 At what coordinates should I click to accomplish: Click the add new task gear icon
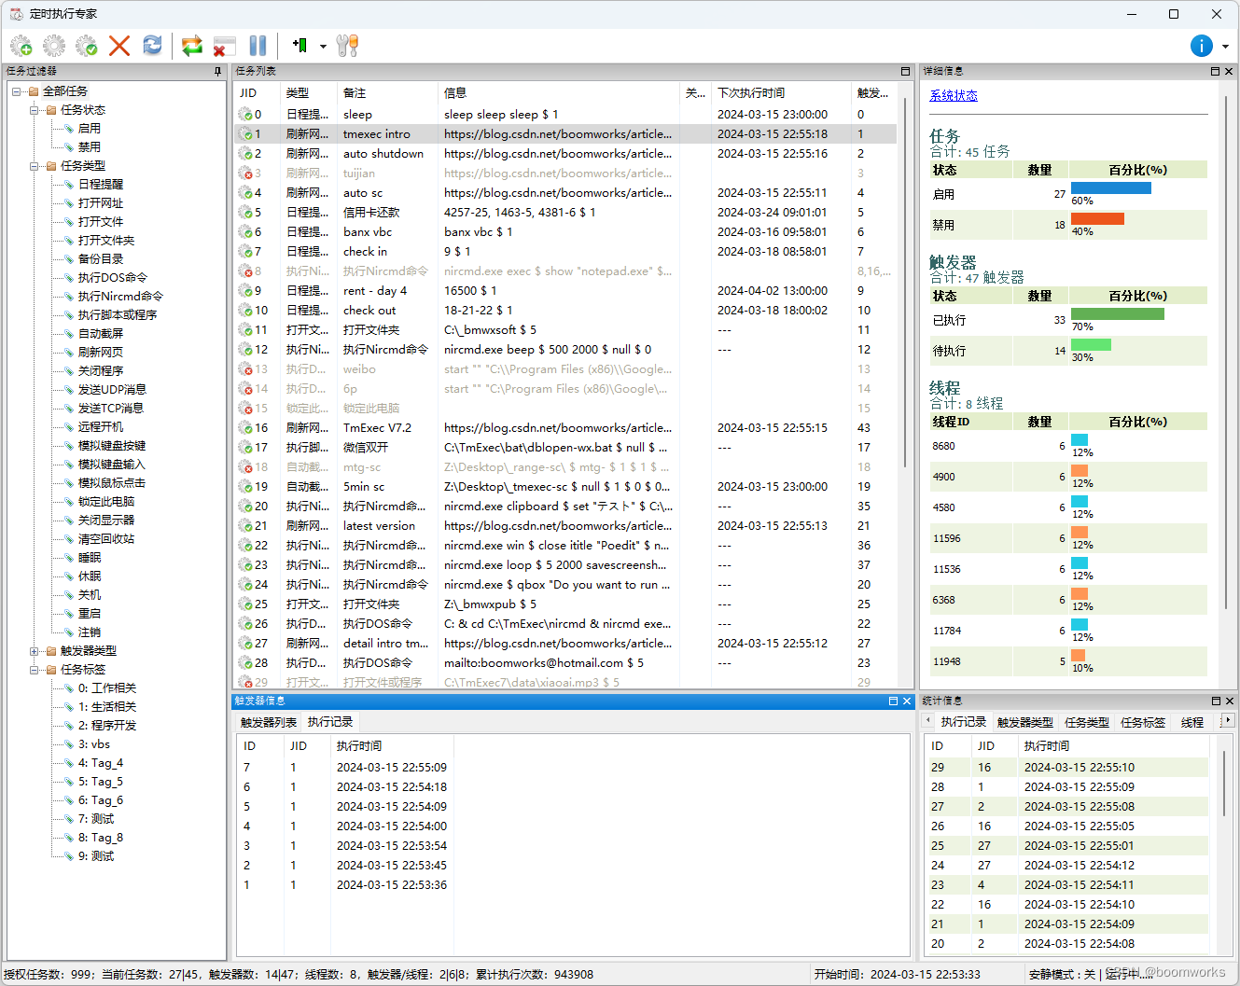pos(21,46)
